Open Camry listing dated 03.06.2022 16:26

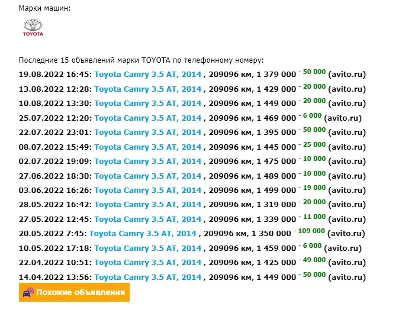point(148,190)
